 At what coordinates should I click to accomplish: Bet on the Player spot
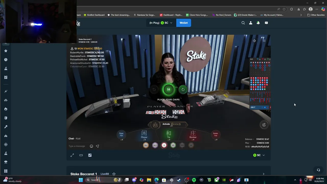tap(144, 135)
